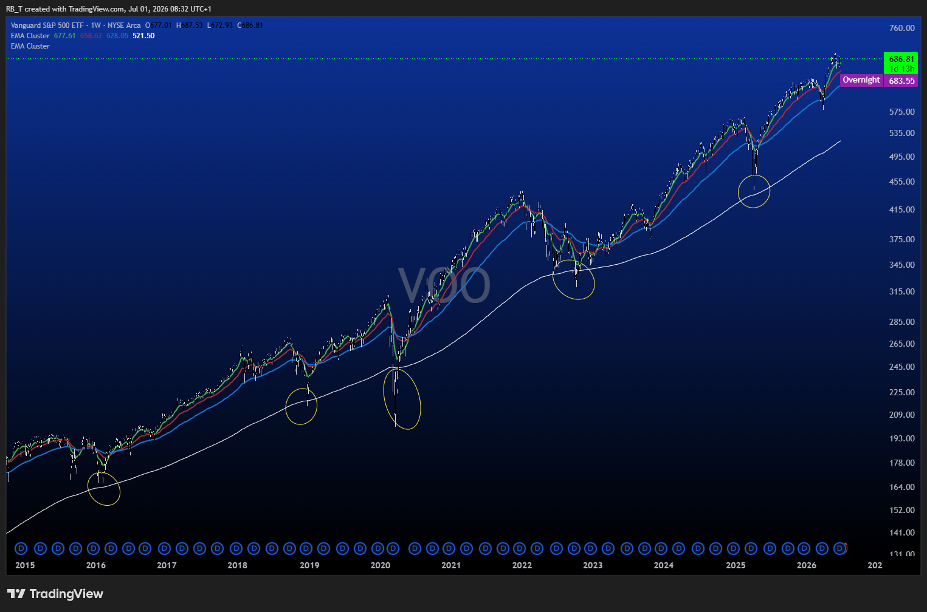Click the purple 683.55 overnight price label
927x612 pixels.
click(x=901, y=81)
